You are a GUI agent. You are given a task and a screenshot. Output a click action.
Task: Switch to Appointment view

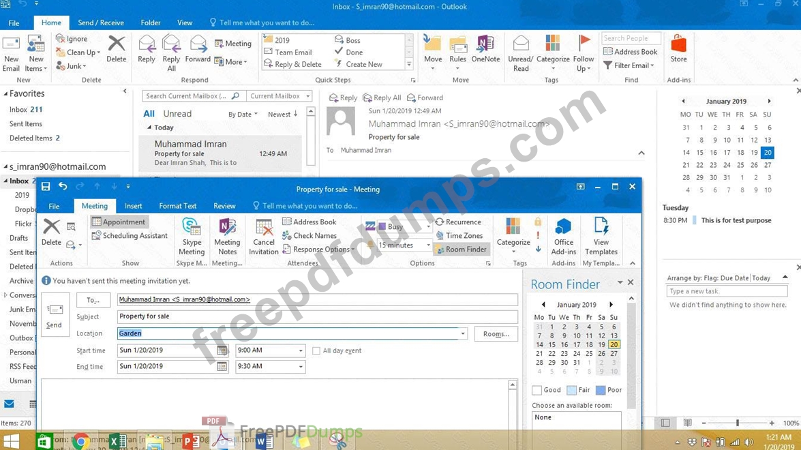(x=119, y=222)
